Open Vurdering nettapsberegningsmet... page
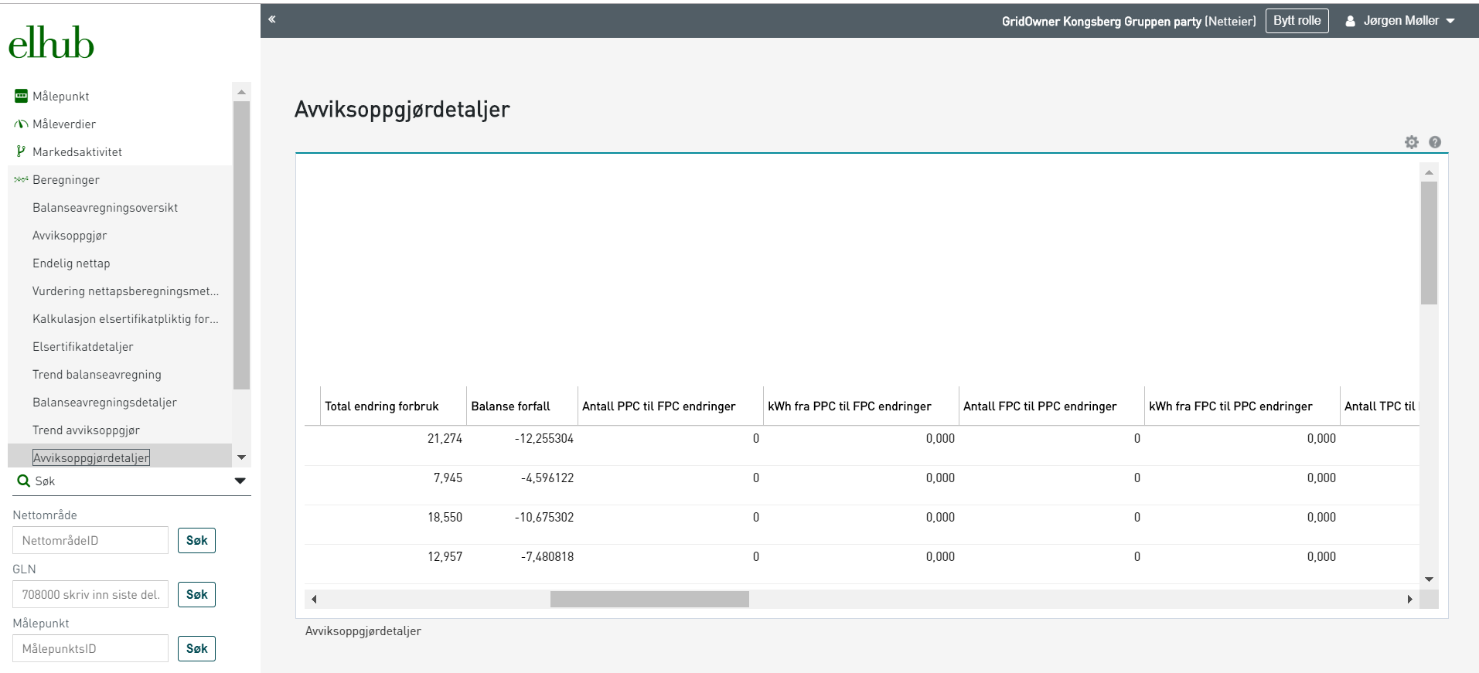Screen dimensions: 1479x673 click(125, 291)
